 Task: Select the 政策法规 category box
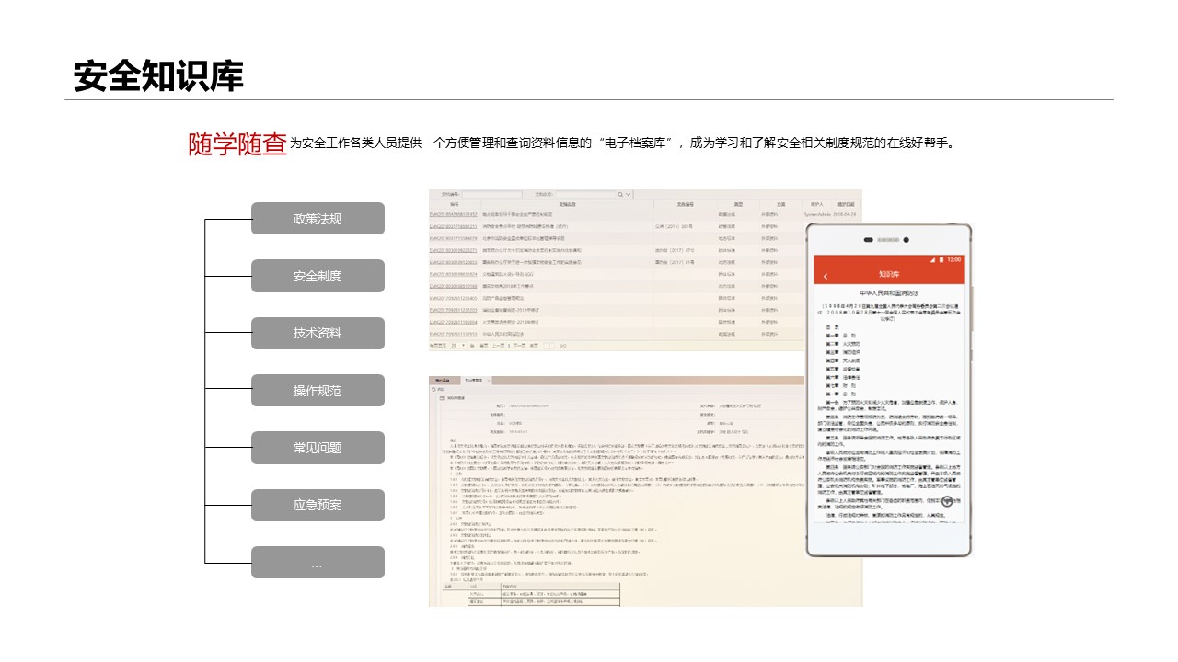(x=318, y=219)
